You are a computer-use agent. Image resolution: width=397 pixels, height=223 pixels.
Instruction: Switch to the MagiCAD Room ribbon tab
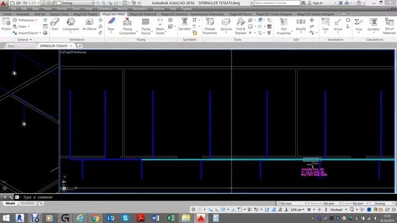point(240,14)
